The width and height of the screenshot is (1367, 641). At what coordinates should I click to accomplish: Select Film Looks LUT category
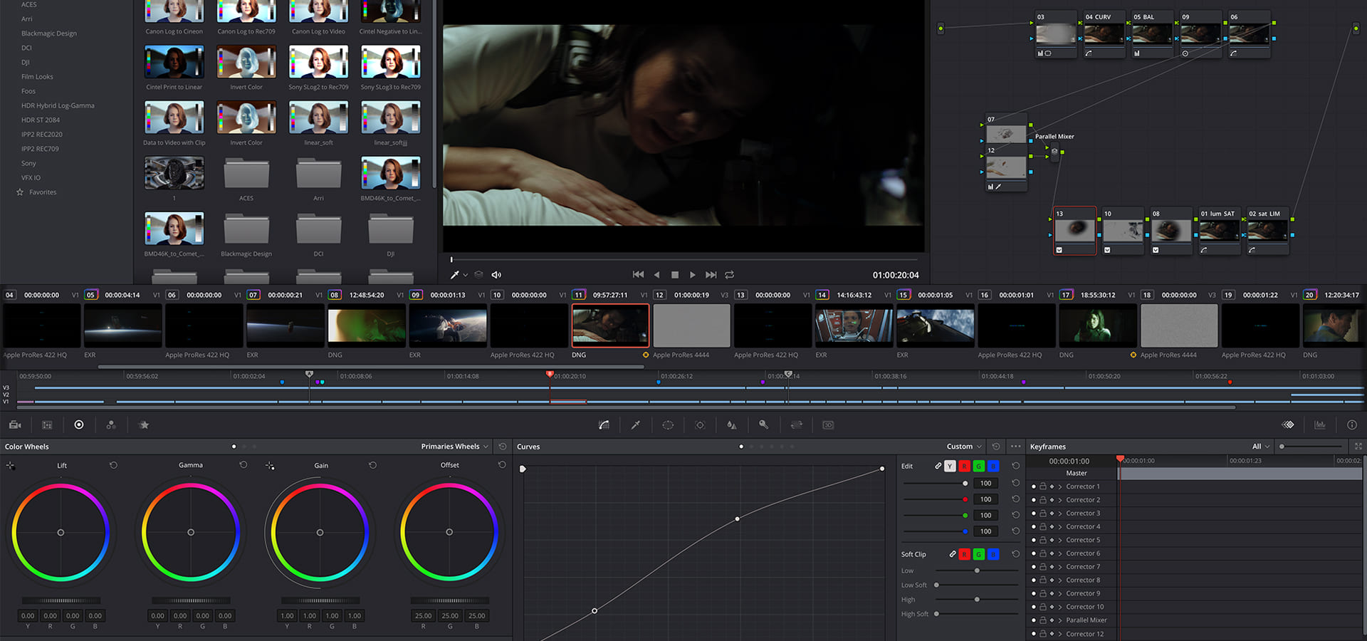37,77
